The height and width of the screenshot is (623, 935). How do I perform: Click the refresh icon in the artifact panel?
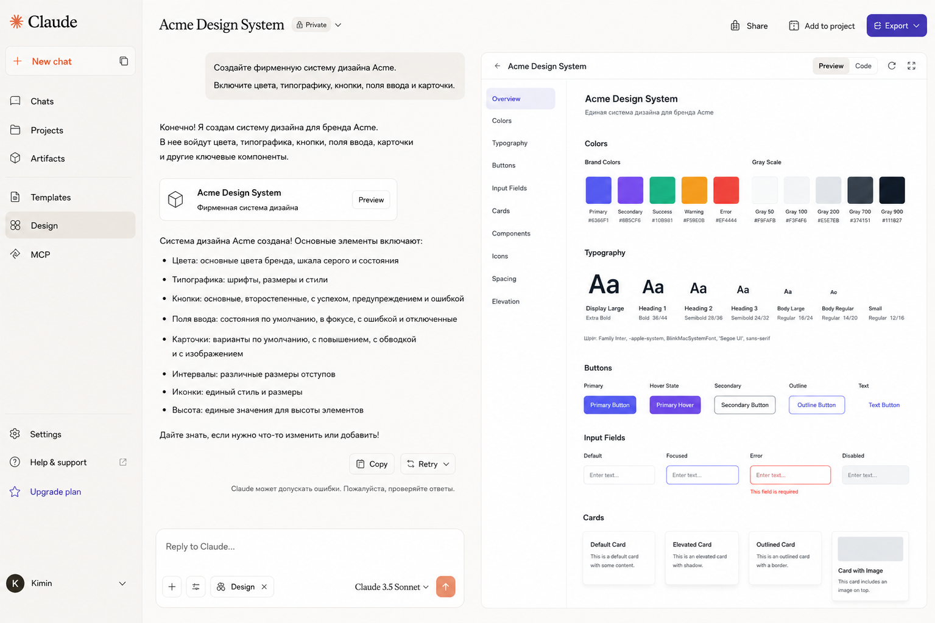892,66
